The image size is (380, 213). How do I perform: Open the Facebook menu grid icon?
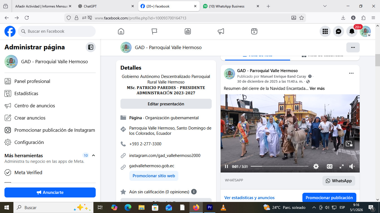point(325,31)
